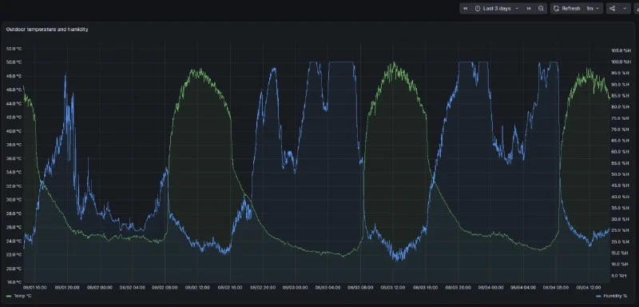Screen dimensions: 639x307
Task: Click the green Temp °C legend color
Action: click(x=9, y=296)
